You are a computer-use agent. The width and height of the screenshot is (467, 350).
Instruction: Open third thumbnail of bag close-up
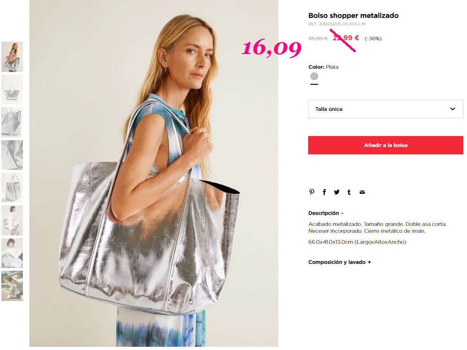tap(12, 122)
